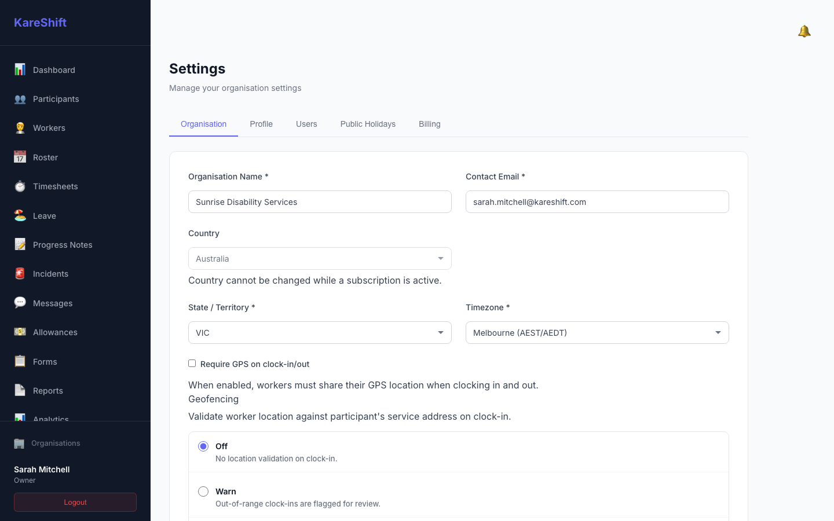Screen dimensions: 834x521
Task: Click the Warn option label text
Action: 226,491
